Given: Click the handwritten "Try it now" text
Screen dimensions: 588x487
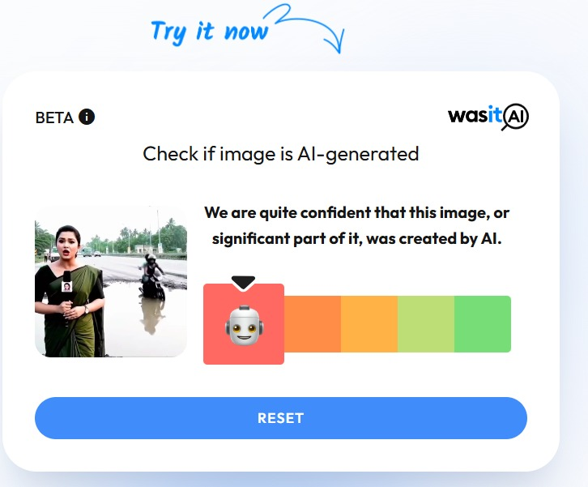Looking at the screenshot, I should pos(210,32).
